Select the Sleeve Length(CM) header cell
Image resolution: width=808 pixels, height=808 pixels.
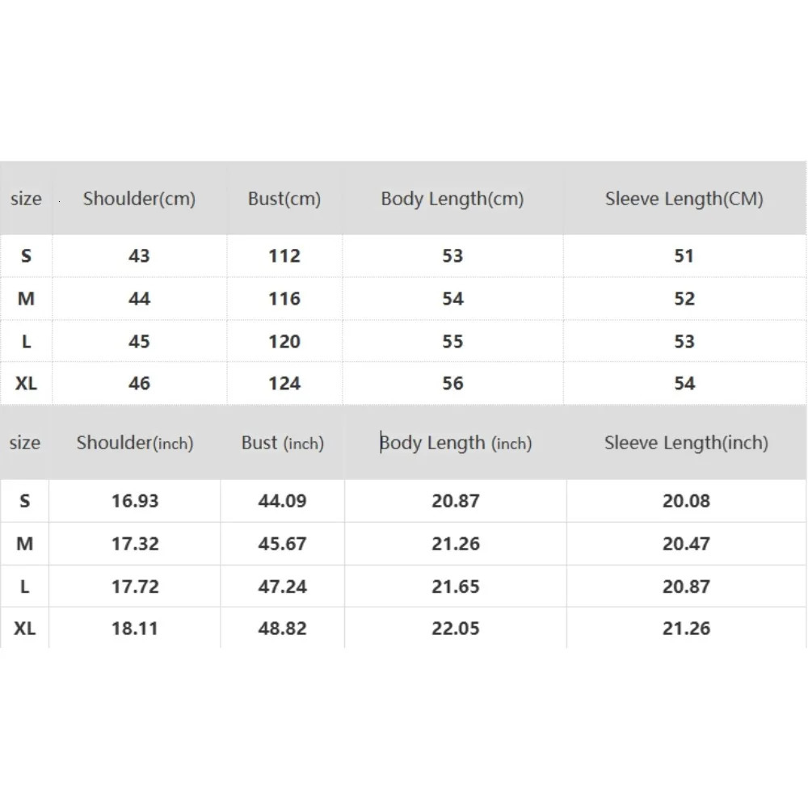tap(684, 199)
